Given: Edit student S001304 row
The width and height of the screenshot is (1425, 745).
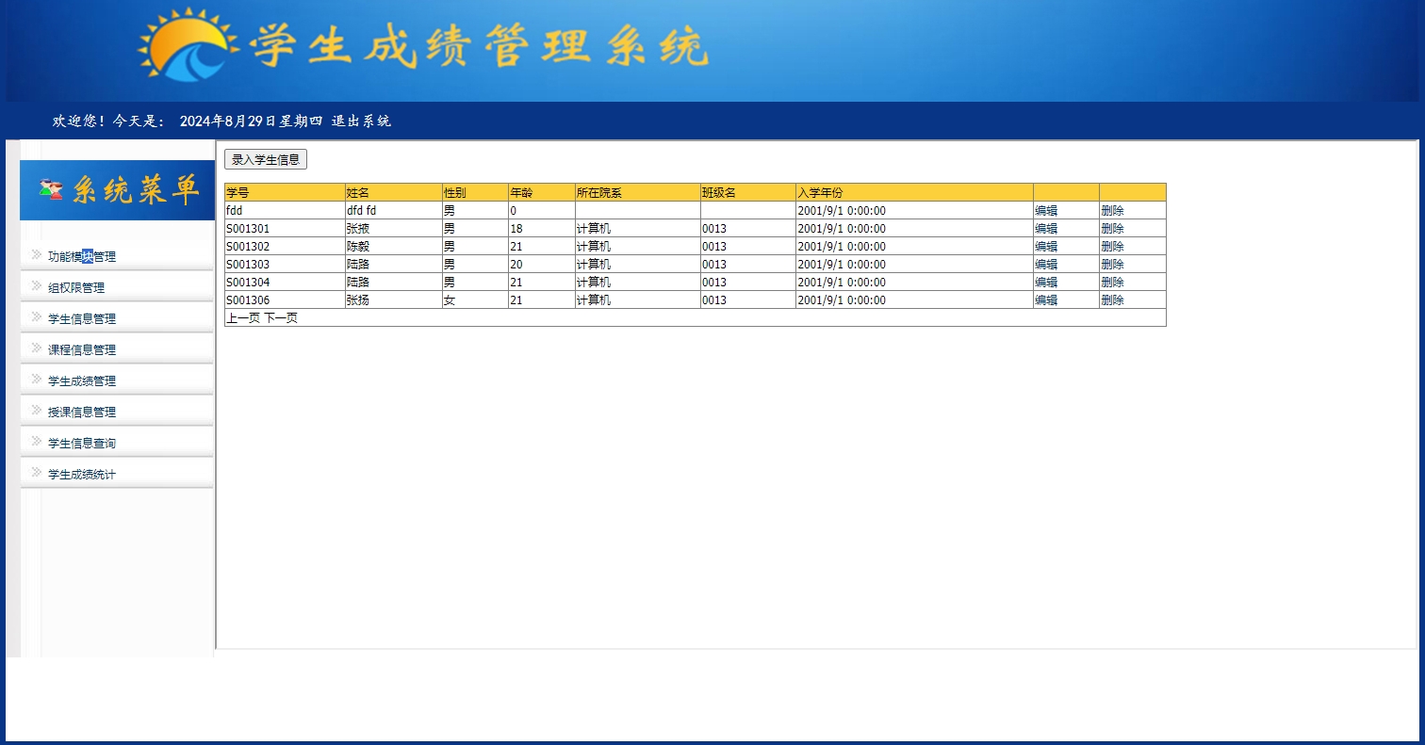Looking at the screenshot, I should coord(1046,282).
